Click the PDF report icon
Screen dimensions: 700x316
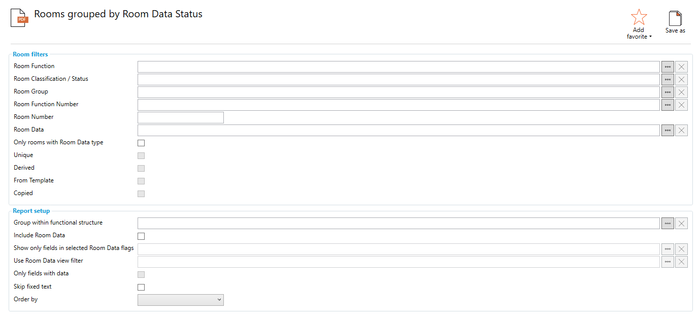[x=18, y=17]
